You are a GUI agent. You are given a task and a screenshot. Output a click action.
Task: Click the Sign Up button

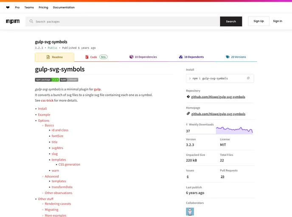click(258, 21)
